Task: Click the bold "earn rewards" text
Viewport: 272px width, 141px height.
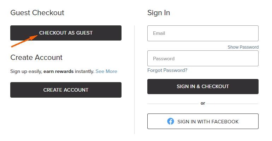Action: pyautogui.click(x=58, y=71)
